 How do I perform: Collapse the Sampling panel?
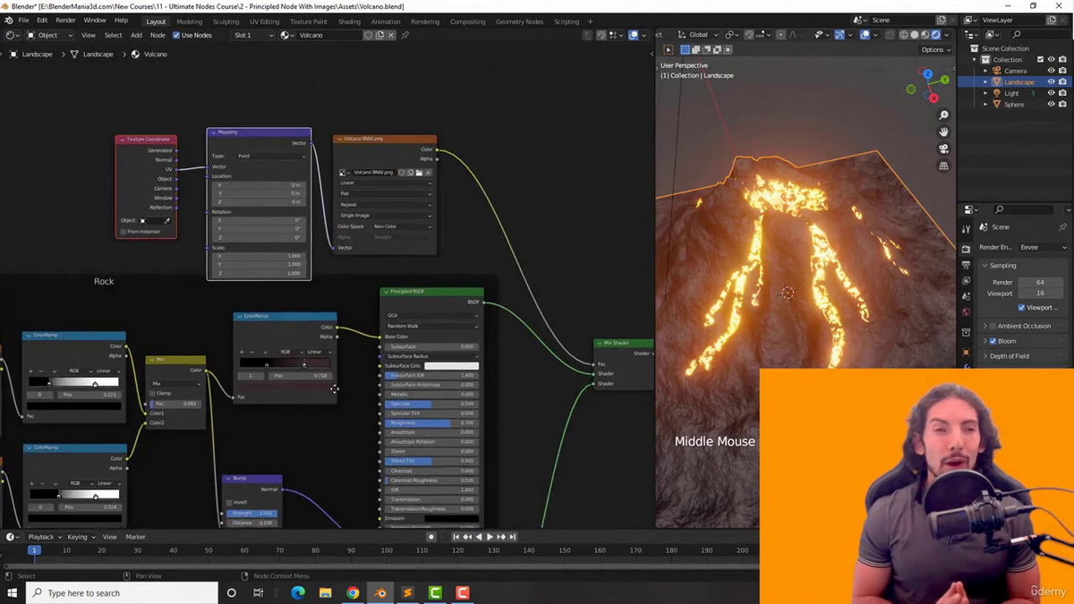tap(985, 266)
